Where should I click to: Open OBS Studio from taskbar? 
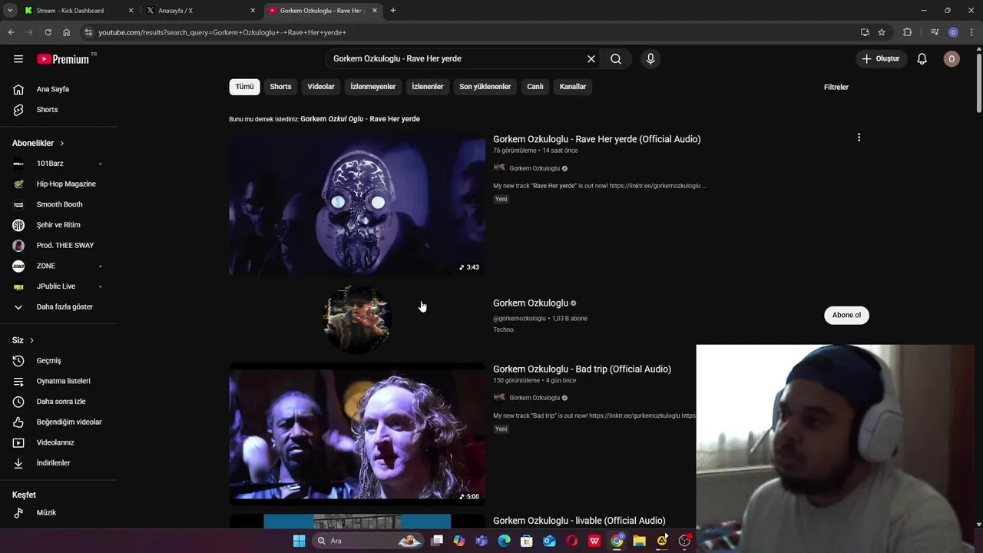684,541
